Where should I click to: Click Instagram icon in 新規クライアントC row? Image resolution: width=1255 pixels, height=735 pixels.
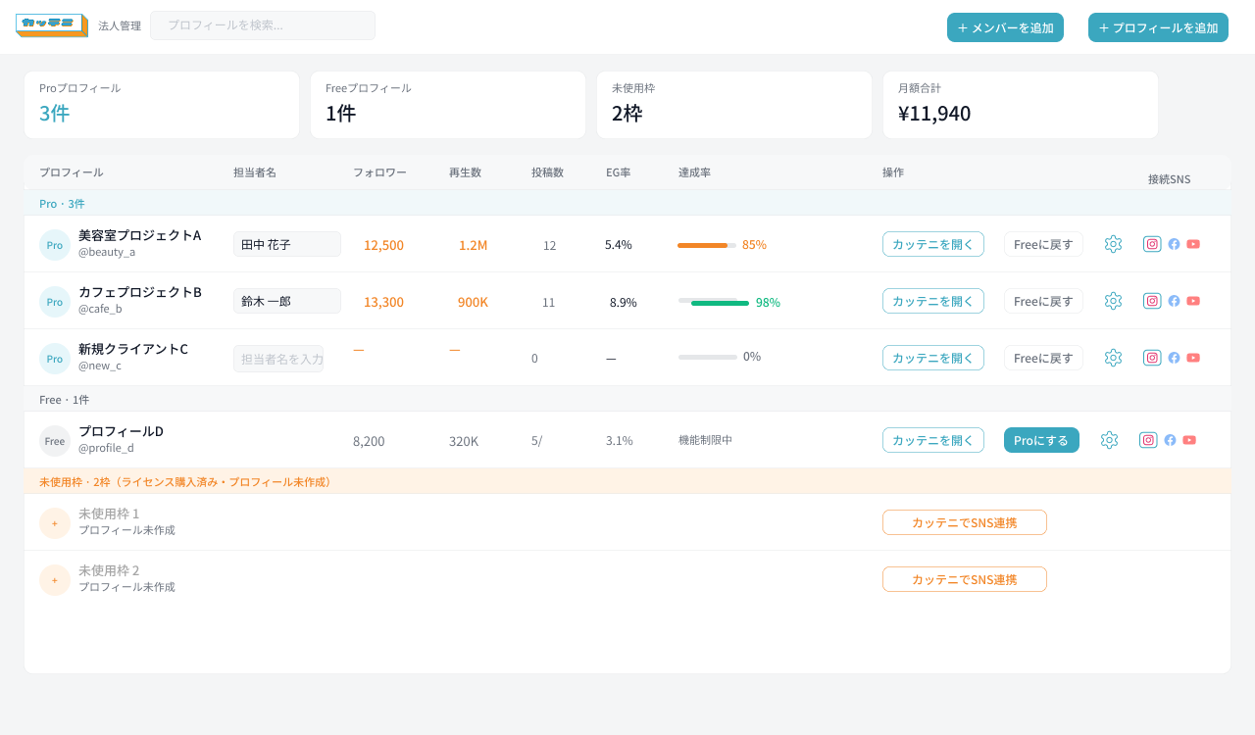[1152, 358]
